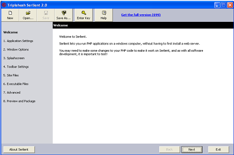Click the 'Welcome to Serlient.' text
Screen dimensions: 234x155
click(73, 37)
